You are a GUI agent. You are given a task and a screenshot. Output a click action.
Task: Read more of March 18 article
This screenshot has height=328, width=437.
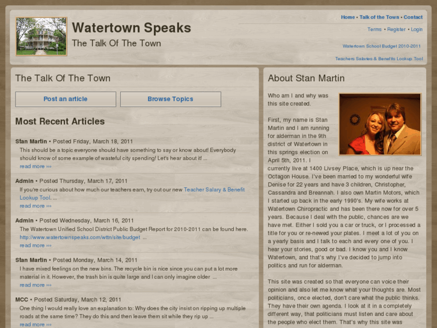click(x=35, y=166)
